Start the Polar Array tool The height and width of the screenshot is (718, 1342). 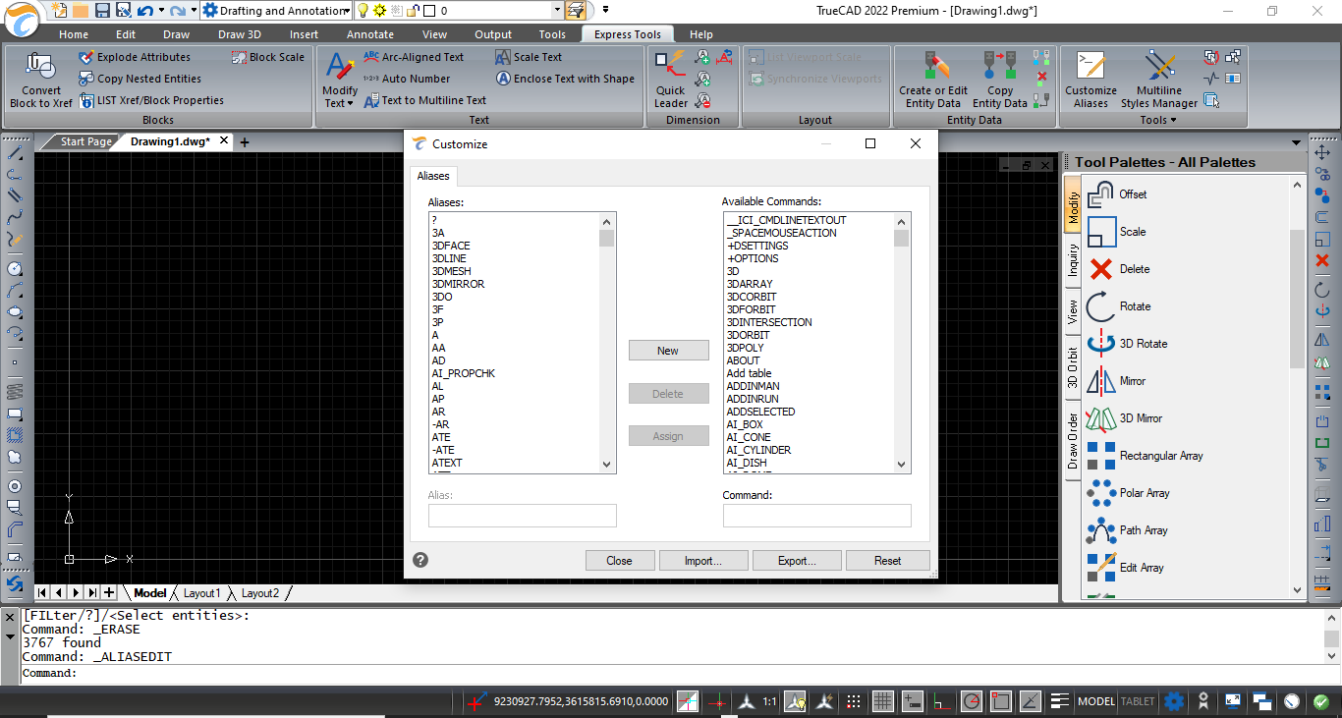[1130, 493]
